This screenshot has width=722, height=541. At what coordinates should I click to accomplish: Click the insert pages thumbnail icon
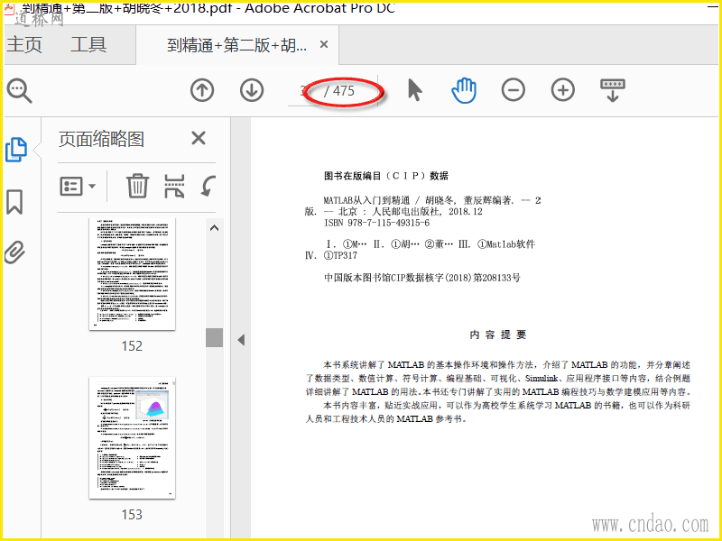(x=174, y=186)
